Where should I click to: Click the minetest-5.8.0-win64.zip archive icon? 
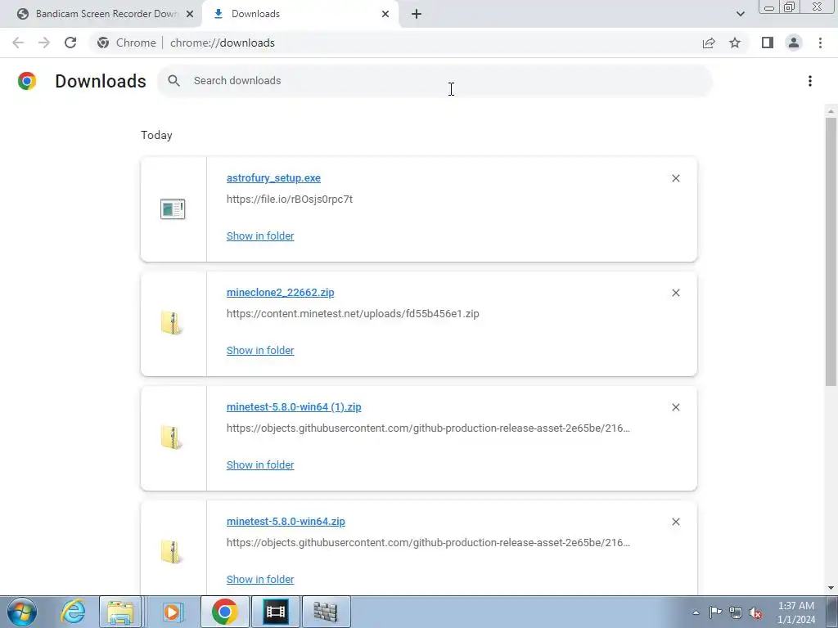point(172,552)
